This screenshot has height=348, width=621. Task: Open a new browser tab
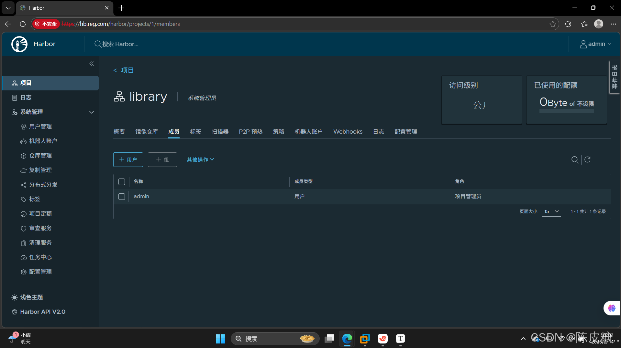pyautogui.click(x=122, y=8)
